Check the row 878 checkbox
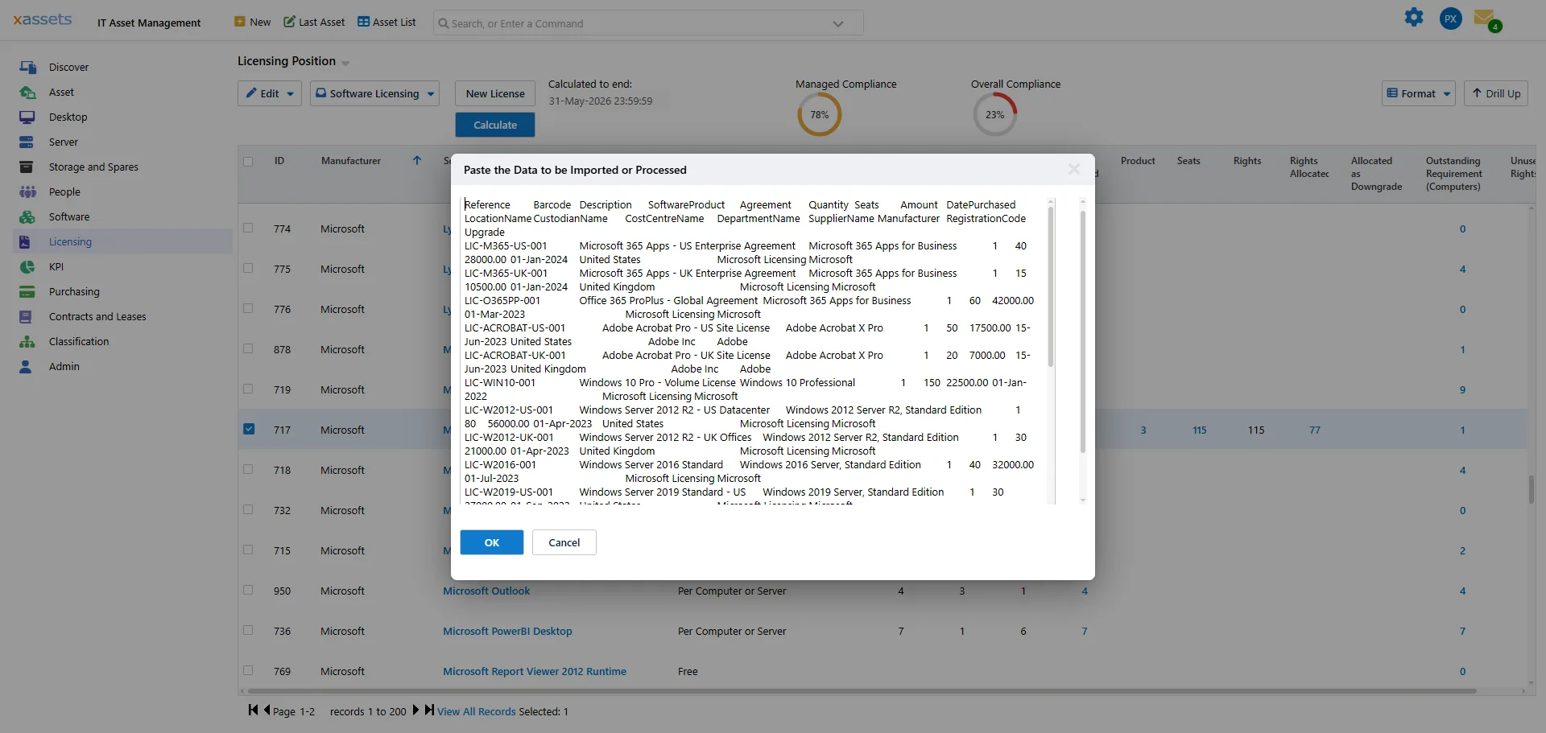 point(248,349)
